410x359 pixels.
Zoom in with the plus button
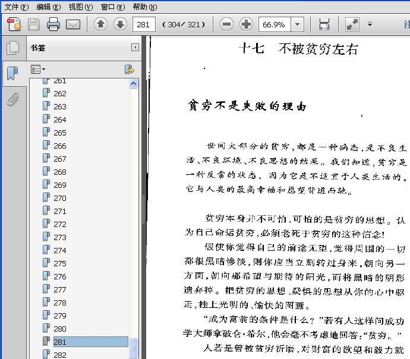246,24
